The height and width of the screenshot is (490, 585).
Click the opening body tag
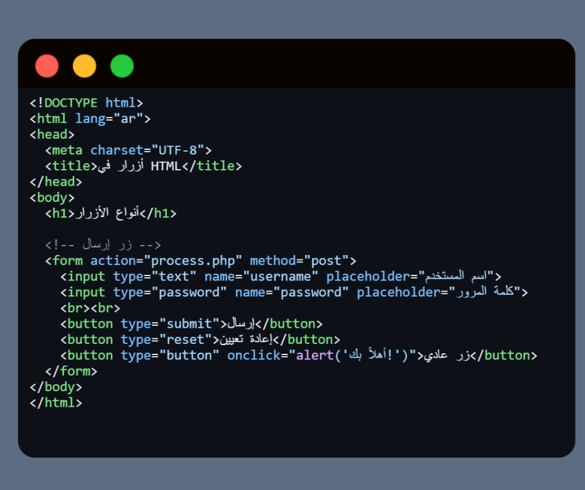coord(52,198)
